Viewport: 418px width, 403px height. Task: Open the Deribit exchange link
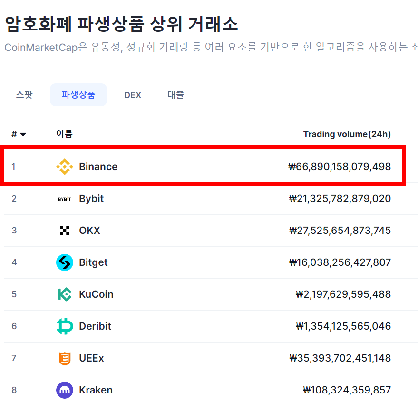click(x=95, y=326)
